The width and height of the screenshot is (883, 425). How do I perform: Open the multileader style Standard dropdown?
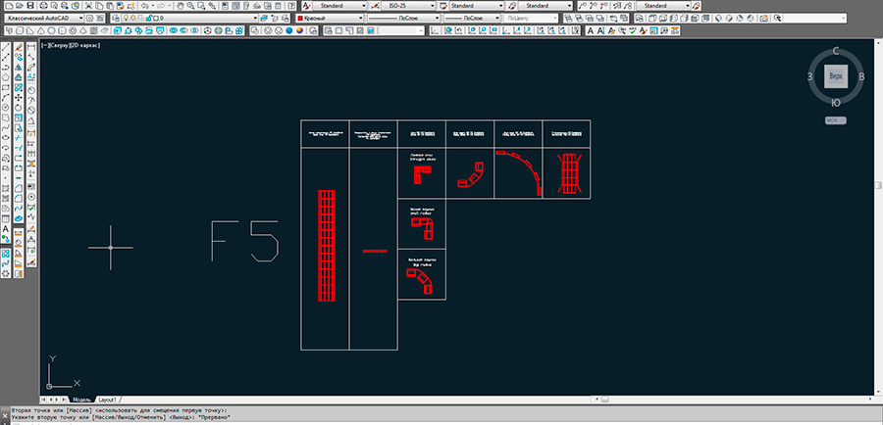544,5
